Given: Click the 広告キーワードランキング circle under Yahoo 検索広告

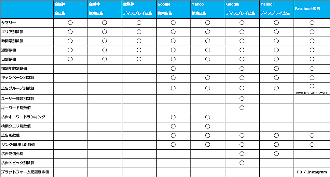Looking at the screenshot, I should [208, 117].
